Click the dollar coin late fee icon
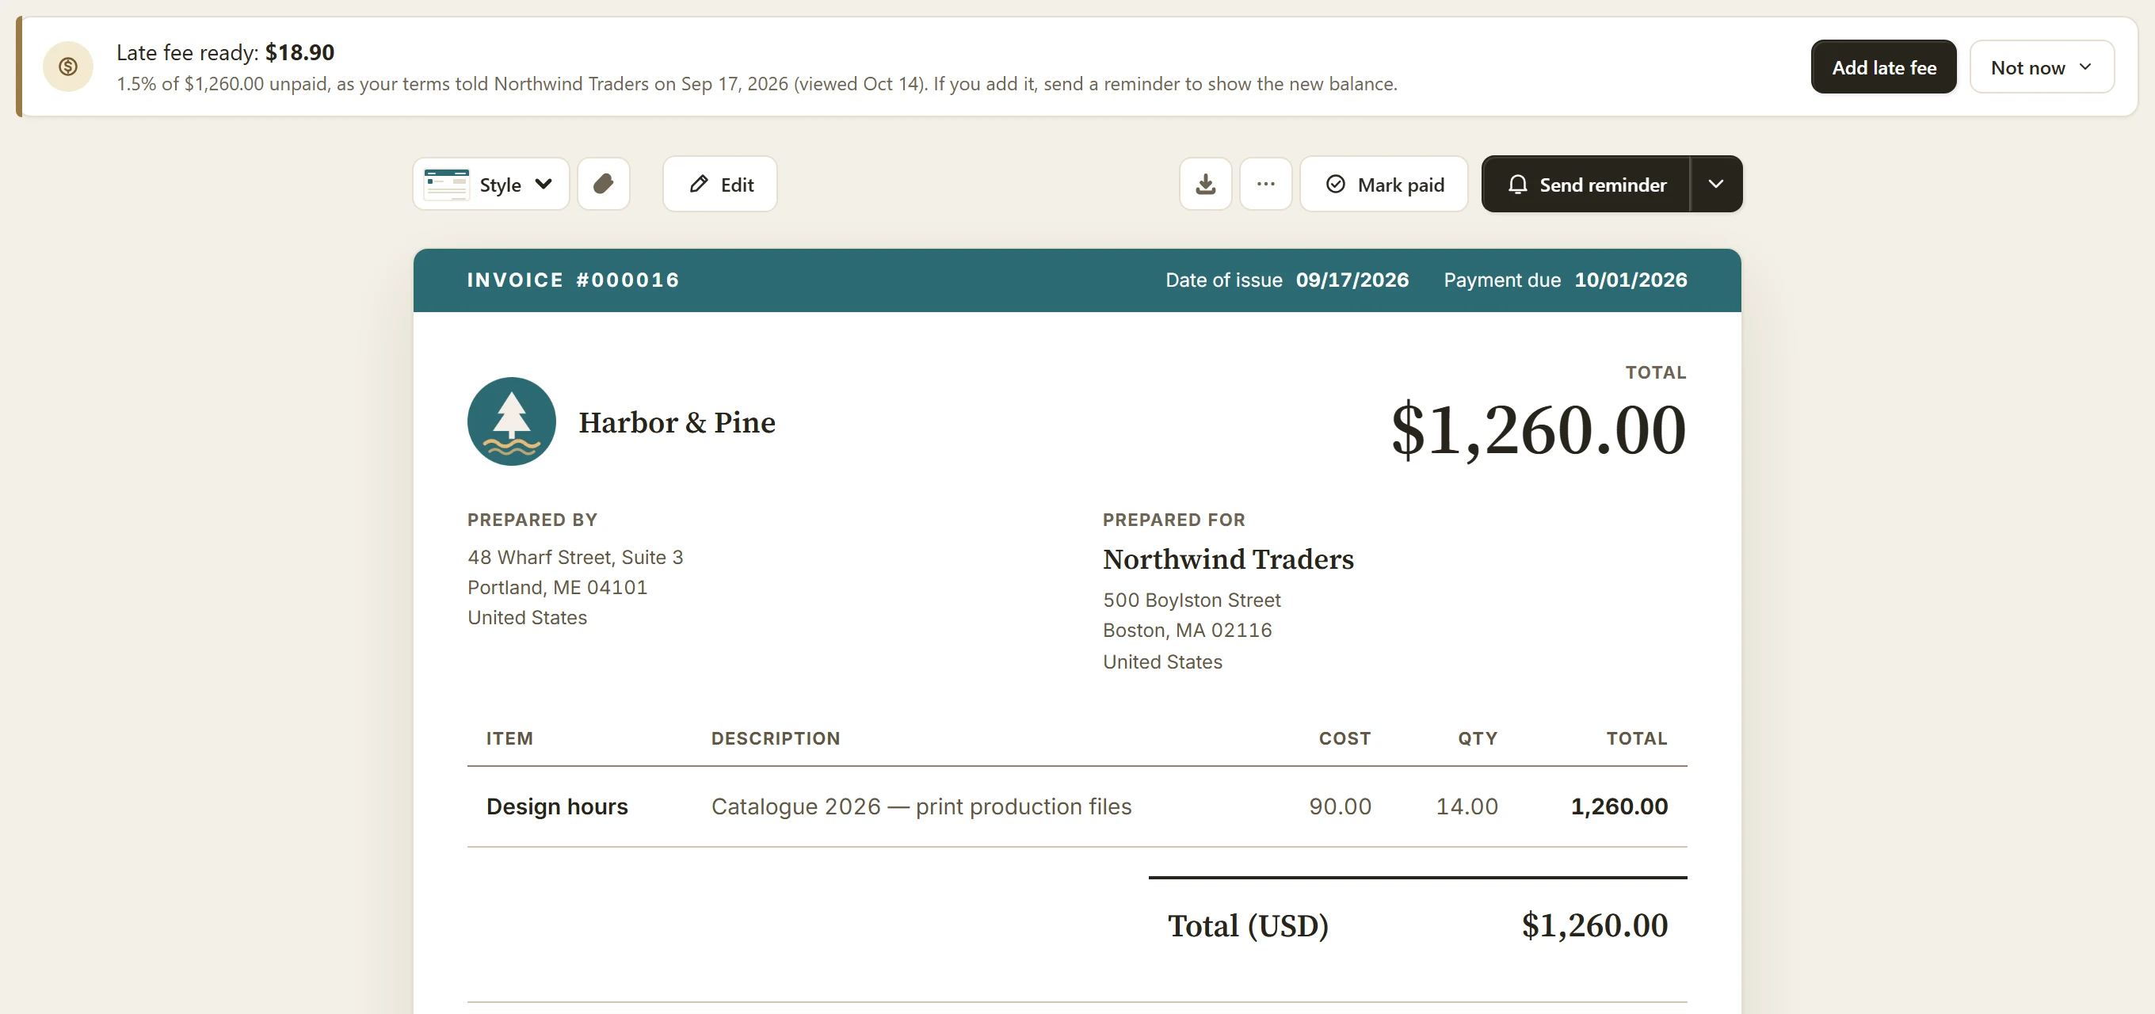 [68, 66]
